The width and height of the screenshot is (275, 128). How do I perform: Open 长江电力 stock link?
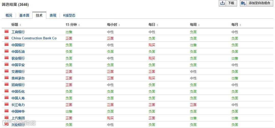click(18, 105)
